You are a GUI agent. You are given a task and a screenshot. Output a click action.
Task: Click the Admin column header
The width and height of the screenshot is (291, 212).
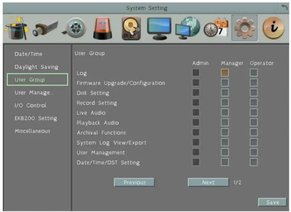coord(200,63)
